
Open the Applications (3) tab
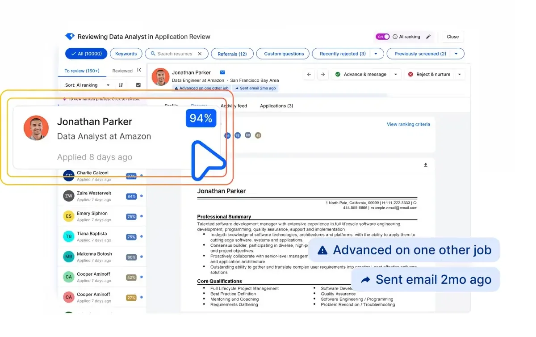[x=276, y=106]
